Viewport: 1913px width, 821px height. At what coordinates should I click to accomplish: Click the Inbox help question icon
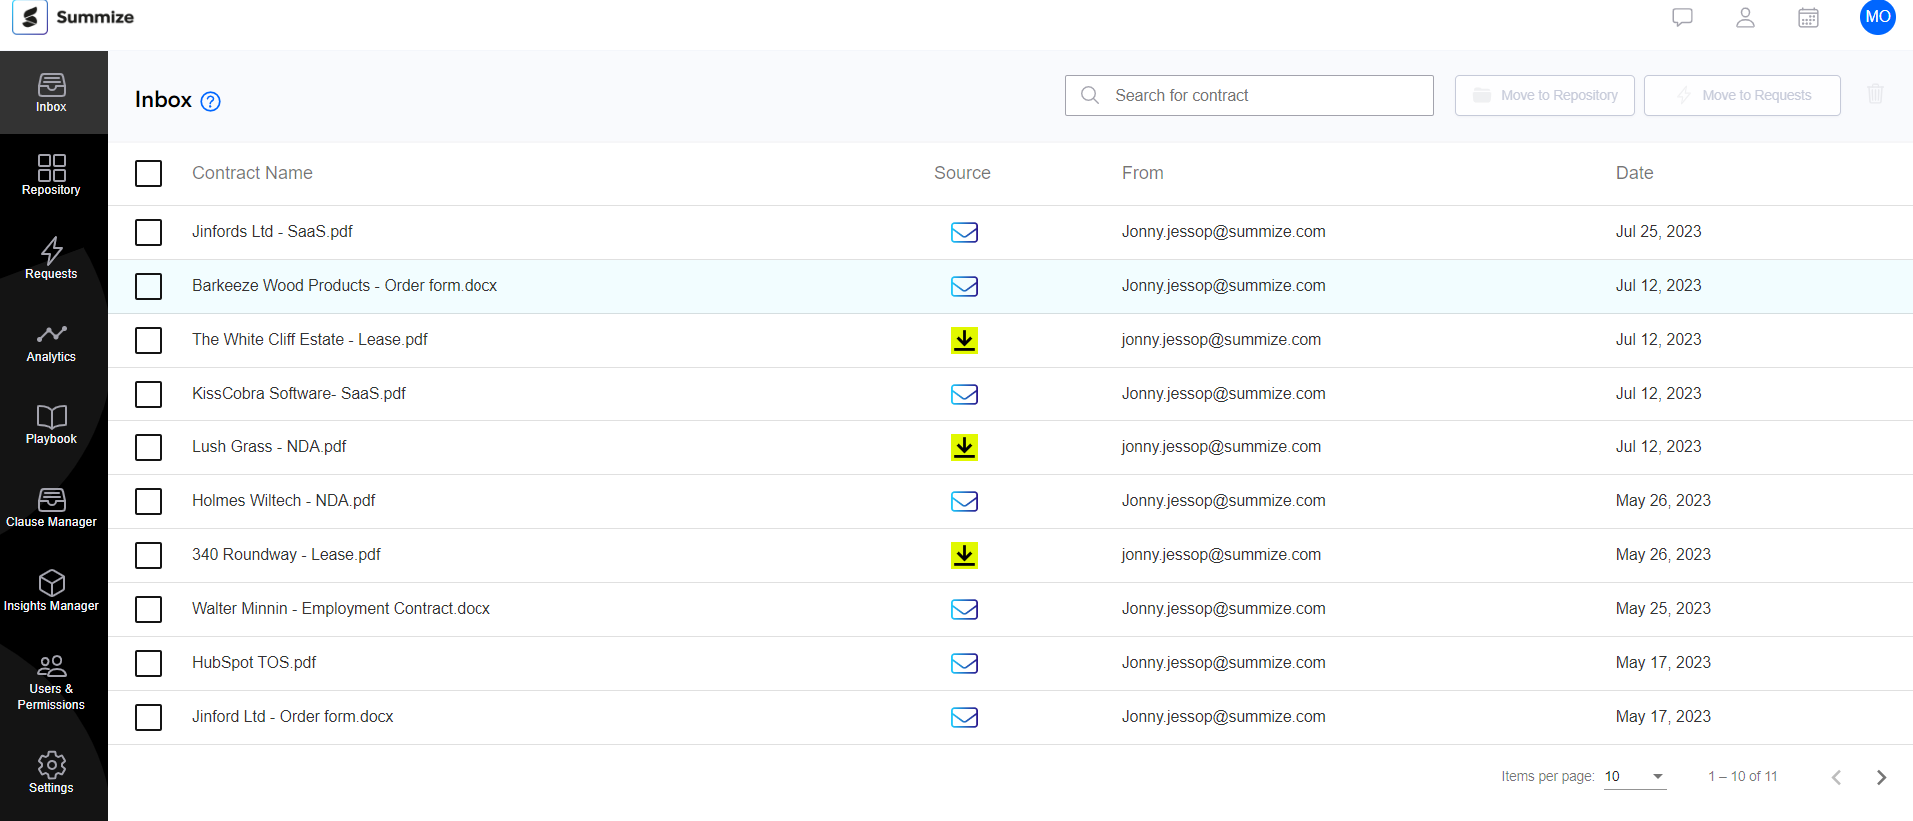211,101
